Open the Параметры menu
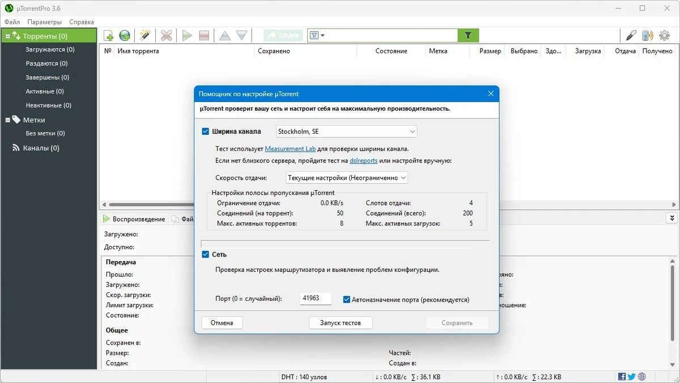Viewport: 680px width, 383px height. [45, 22]
